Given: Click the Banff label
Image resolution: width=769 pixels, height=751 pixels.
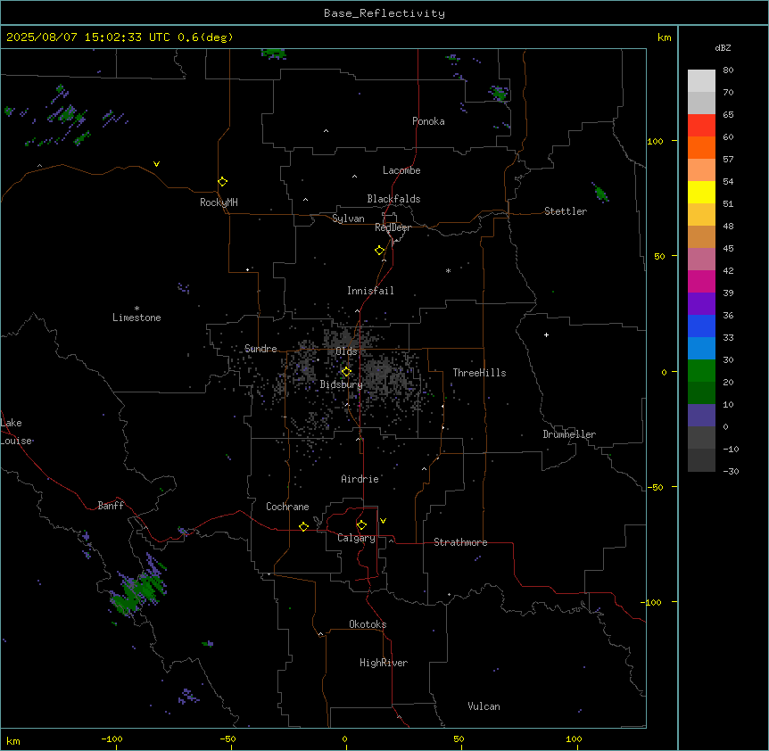Looking at the screenshot, I should tap(111, 506).
